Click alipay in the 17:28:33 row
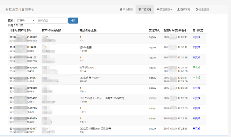The width and height of the screenshot is (231, 137). point(152,108)
